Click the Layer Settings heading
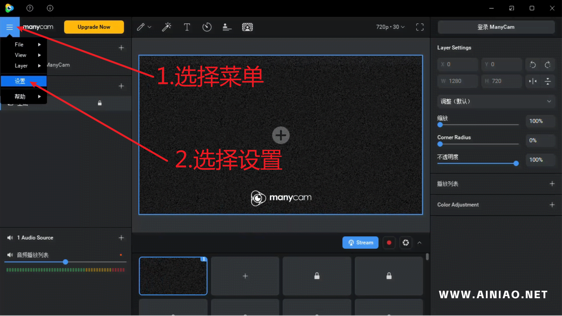This screenshot has height=316, width=562. coord(454,48)
